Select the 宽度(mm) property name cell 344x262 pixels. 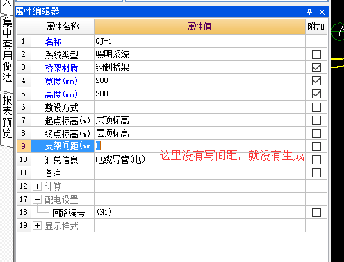coord(63,81)
